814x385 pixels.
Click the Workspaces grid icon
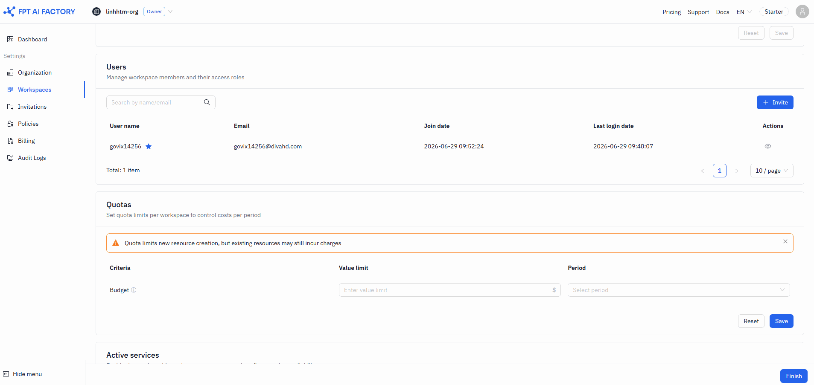click(x=10, y=90)
